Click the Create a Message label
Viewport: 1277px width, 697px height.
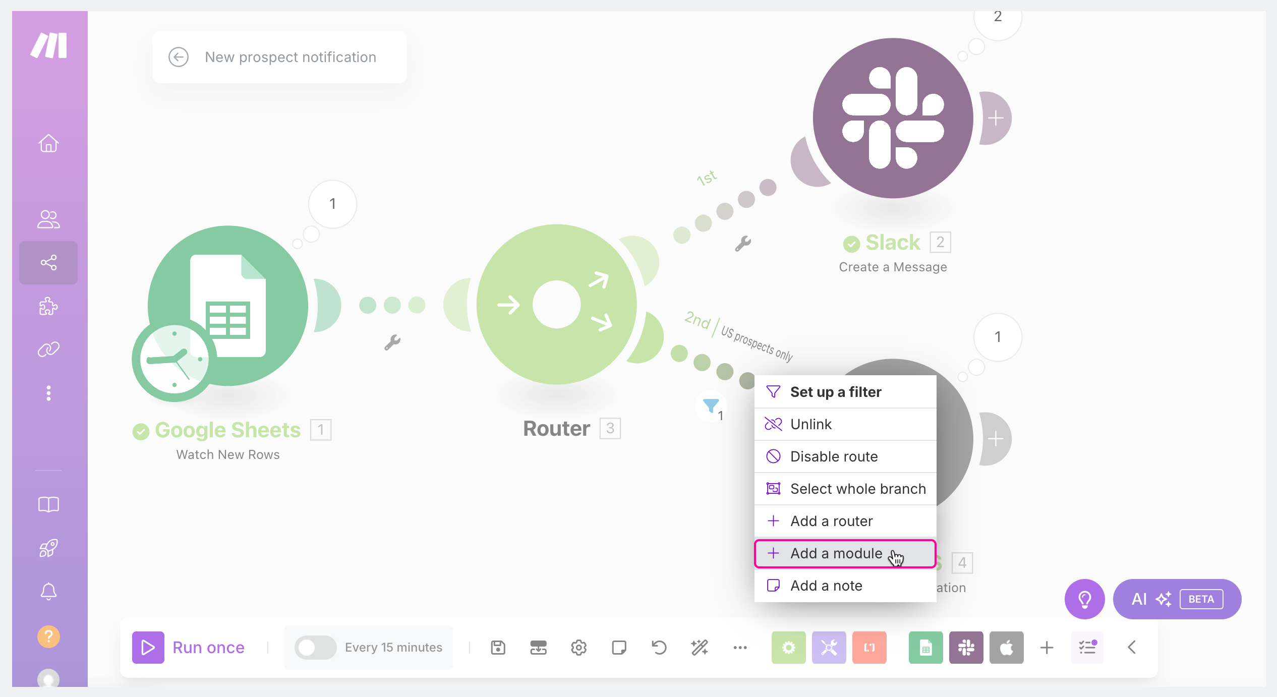point(893,267)
